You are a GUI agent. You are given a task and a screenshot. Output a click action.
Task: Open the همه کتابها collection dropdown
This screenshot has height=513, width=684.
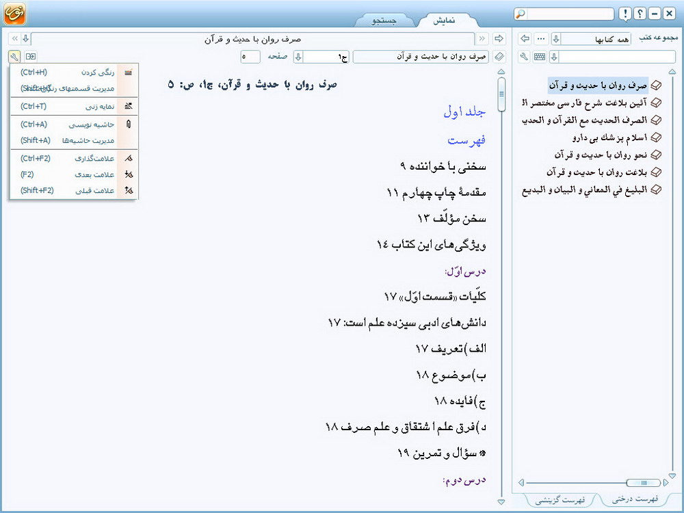click(555, 39)
